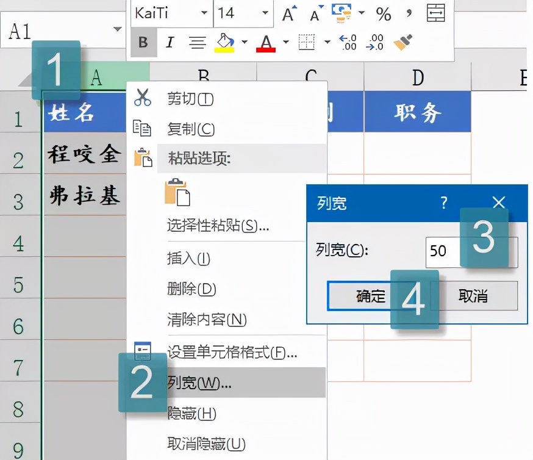This screenshot has height=460, width=533.
Task: Click the copy pages icon
Action: coord(141,128)
